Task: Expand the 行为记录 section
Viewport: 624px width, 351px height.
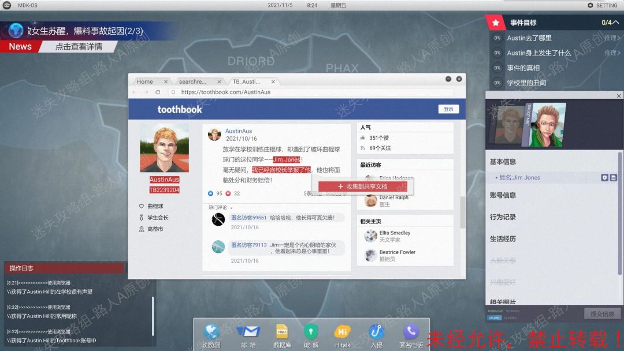Action: 503,217
